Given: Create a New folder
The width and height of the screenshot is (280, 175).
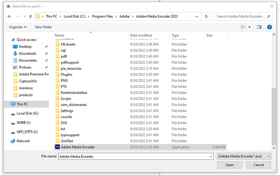Looking at the screenshot, I should pyautogui.click(x=43, y=27).
